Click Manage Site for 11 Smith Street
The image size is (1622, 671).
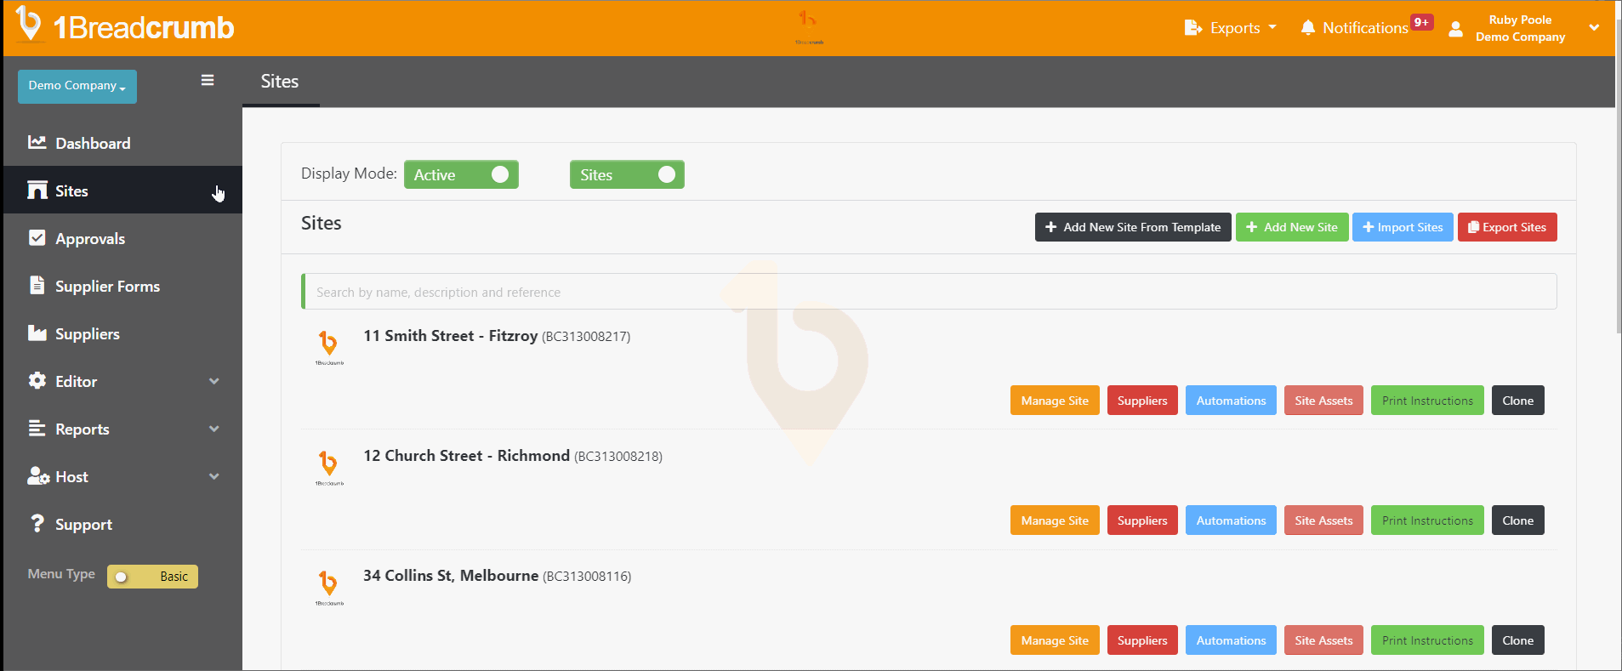tap(1054, 401)
